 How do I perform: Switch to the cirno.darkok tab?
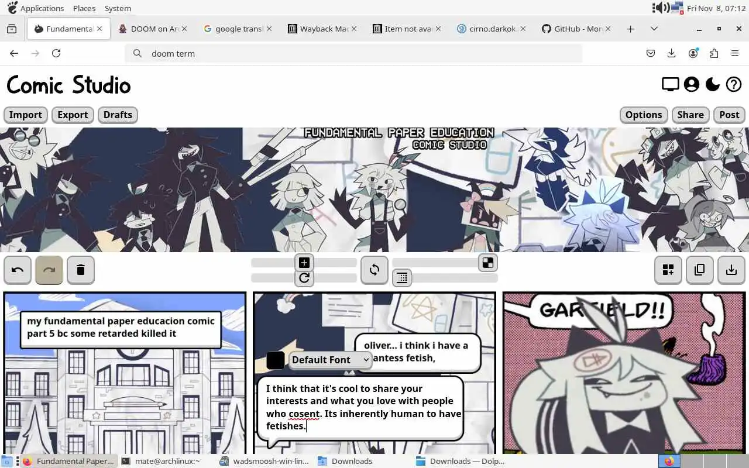[x=490, y=29]
